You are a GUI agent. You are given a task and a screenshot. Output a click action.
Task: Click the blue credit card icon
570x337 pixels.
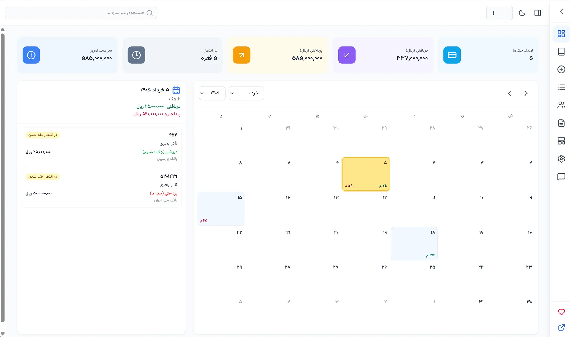452,55
